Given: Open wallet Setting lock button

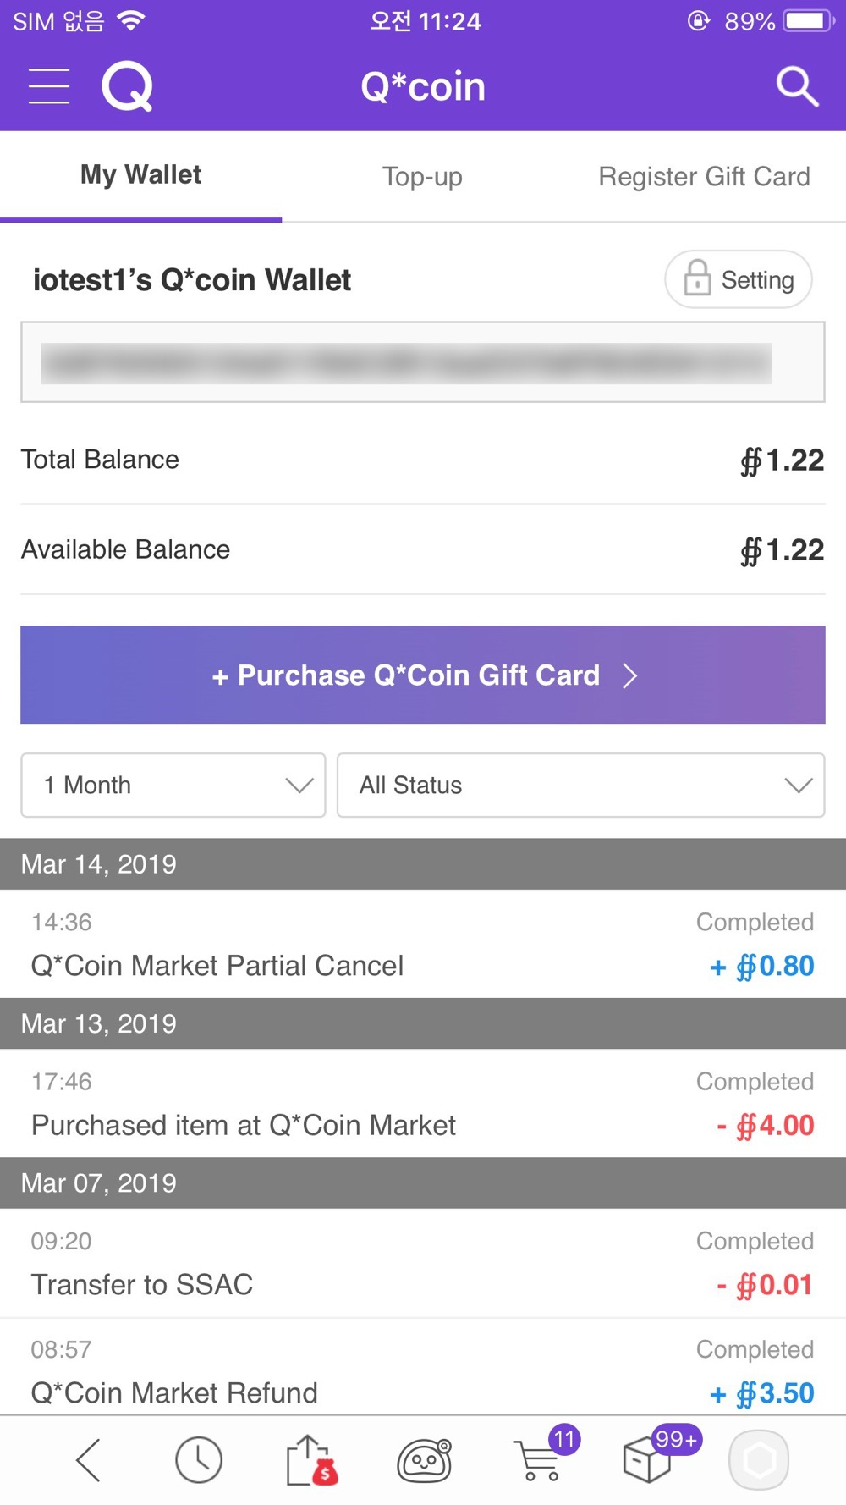Looking at the screenshot, I should coord(739,279).
